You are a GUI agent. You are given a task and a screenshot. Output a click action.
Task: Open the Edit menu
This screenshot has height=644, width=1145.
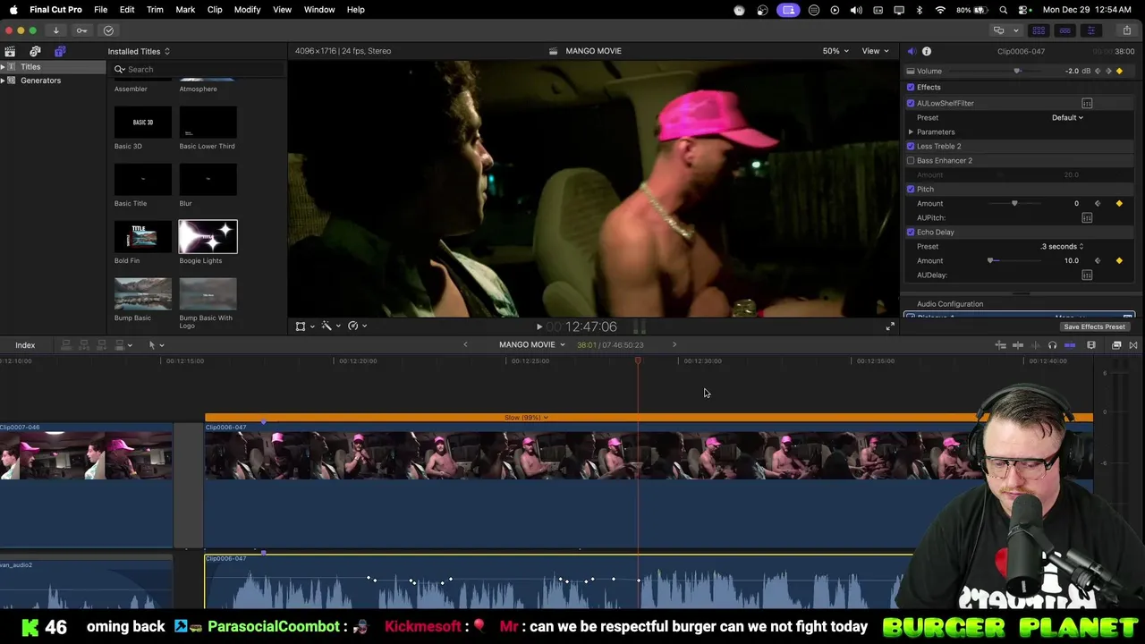(127, 9)
